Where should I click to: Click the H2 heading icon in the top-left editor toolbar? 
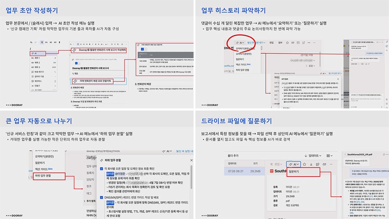(51, 42)
